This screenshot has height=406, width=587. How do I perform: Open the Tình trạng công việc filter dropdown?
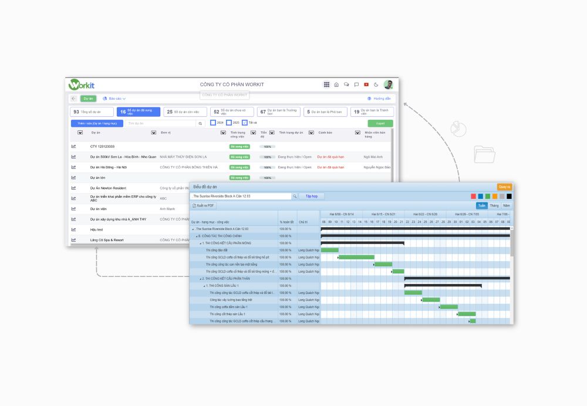[x=253, y=133]
